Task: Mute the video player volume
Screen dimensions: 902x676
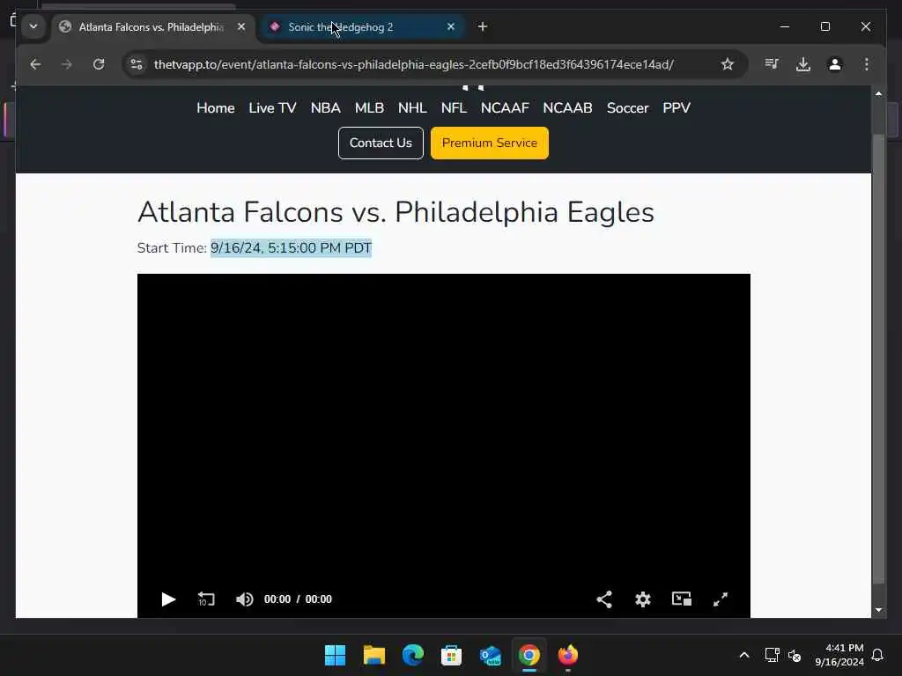Action: click(245, 599)
